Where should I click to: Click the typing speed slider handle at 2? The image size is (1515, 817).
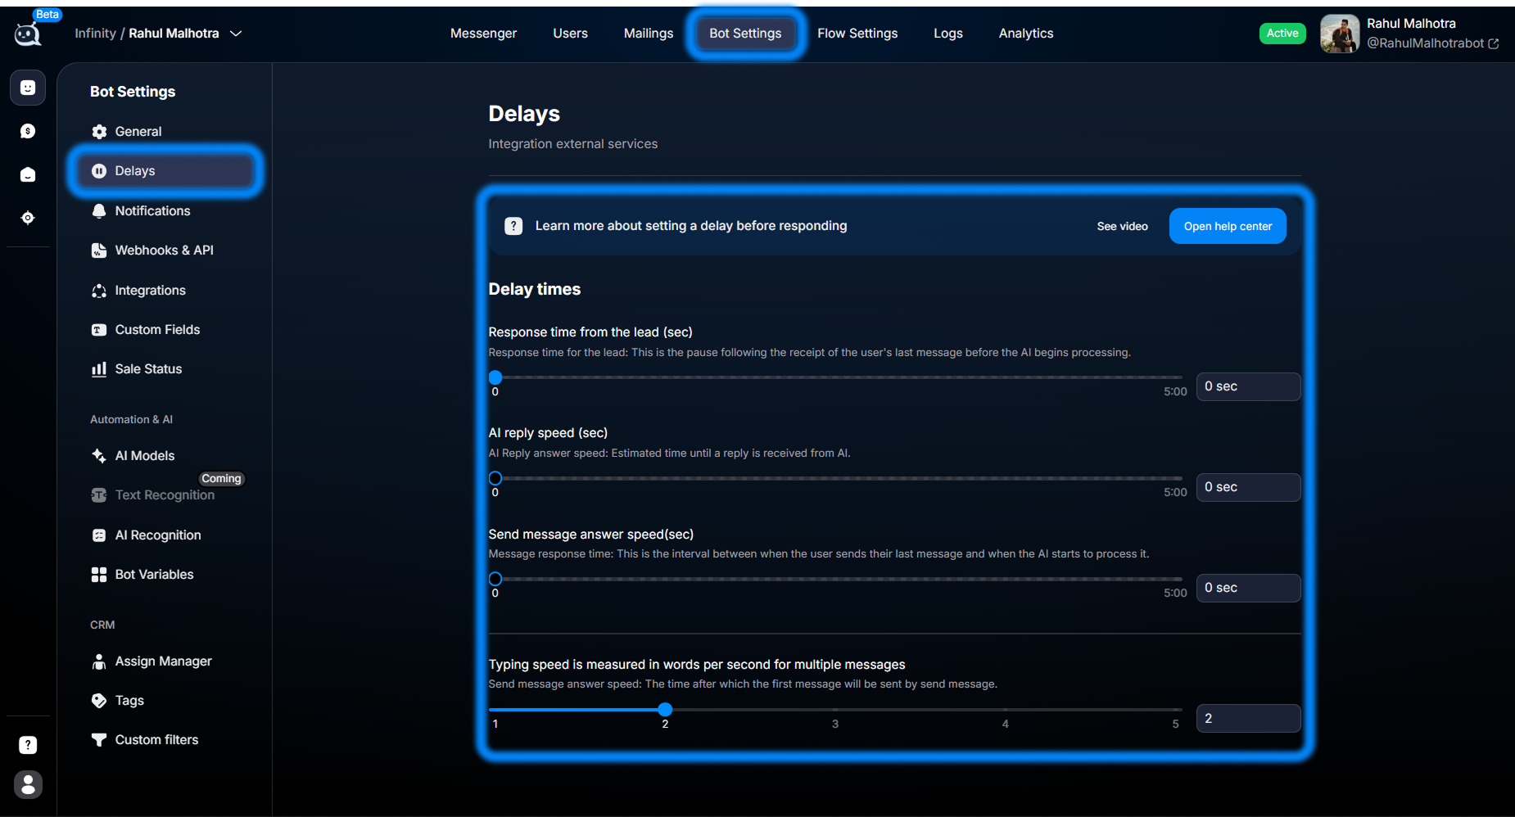click(x=665, y=709)
